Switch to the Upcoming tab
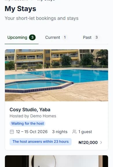113x167 pixels. pos(21,37)
